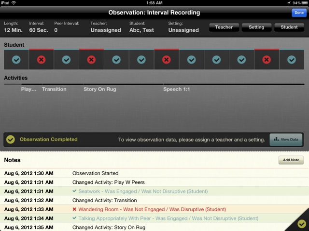Image resolution: width=309 pixels, height=231 pixels.
Task: Tap the yellow check in the page curl corner
Action: [301, 224]
